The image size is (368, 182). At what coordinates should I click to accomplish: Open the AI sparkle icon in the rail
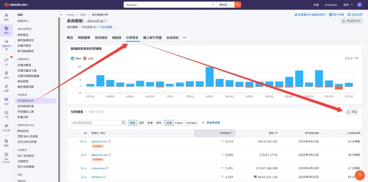6,60
